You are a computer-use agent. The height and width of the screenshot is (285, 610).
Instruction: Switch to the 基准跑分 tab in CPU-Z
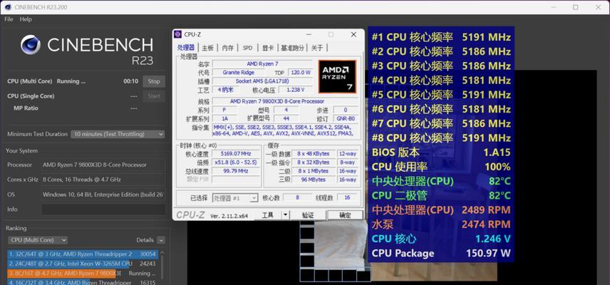[293, 48]
